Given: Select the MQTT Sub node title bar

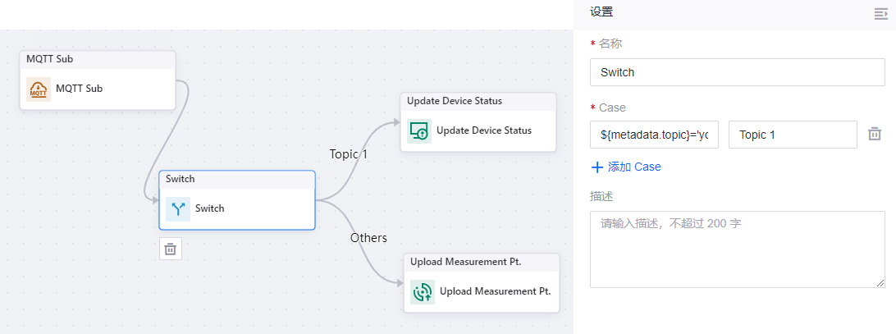Looking at the screenshot, I should [98, 59].
